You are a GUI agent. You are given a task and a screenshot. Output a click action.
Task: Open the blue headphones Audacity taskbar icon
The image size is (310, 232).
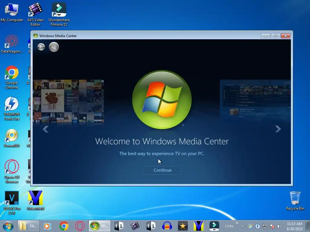pos(167,226)
